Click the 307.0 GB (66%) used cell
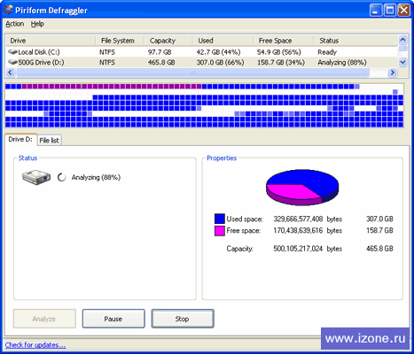Screen dimensions: 414x354 [x=220, y=63]
